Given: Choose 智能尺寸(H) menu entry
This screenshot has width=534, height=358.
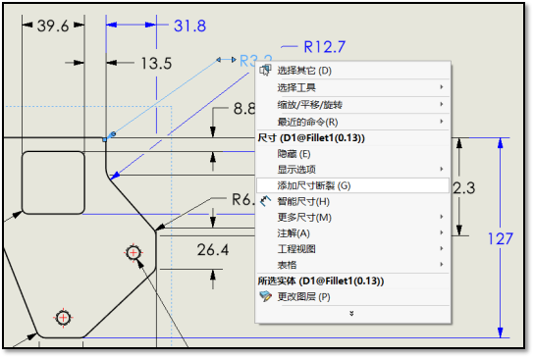Looking at the screenshot, I should 352,201.
